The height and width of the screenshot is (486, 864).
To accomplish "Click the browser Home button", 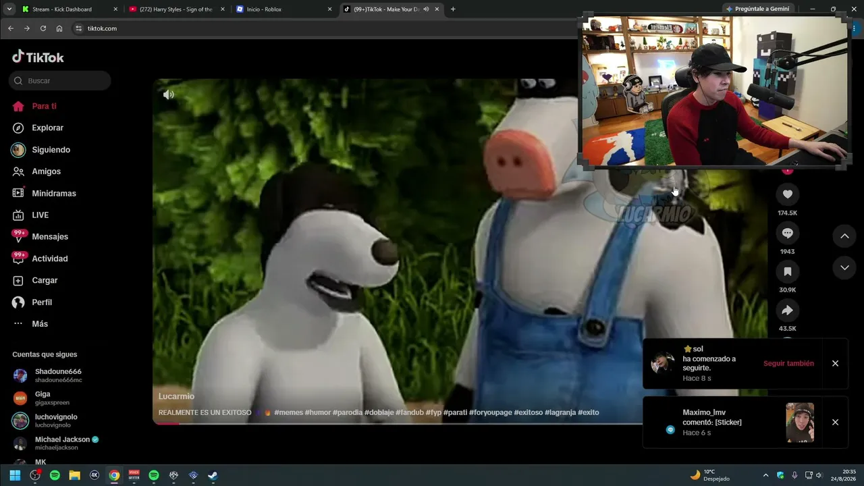I will tap(59, 28).
